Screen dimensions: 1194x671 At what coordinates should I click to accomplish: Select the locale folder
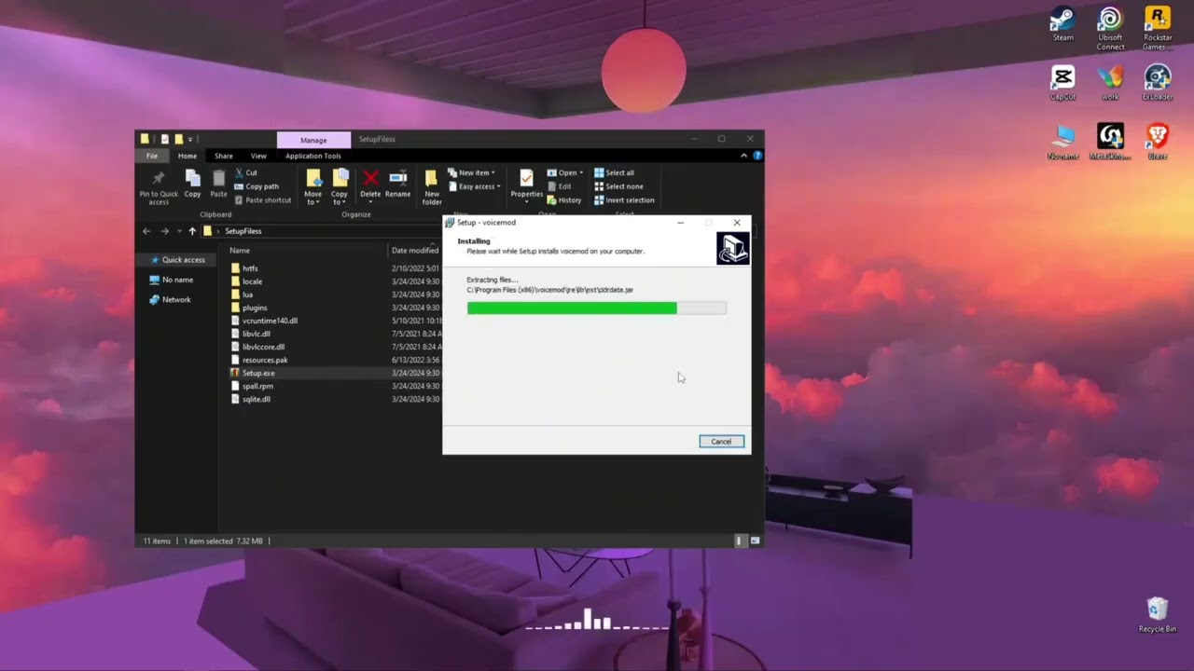[246, 281]
